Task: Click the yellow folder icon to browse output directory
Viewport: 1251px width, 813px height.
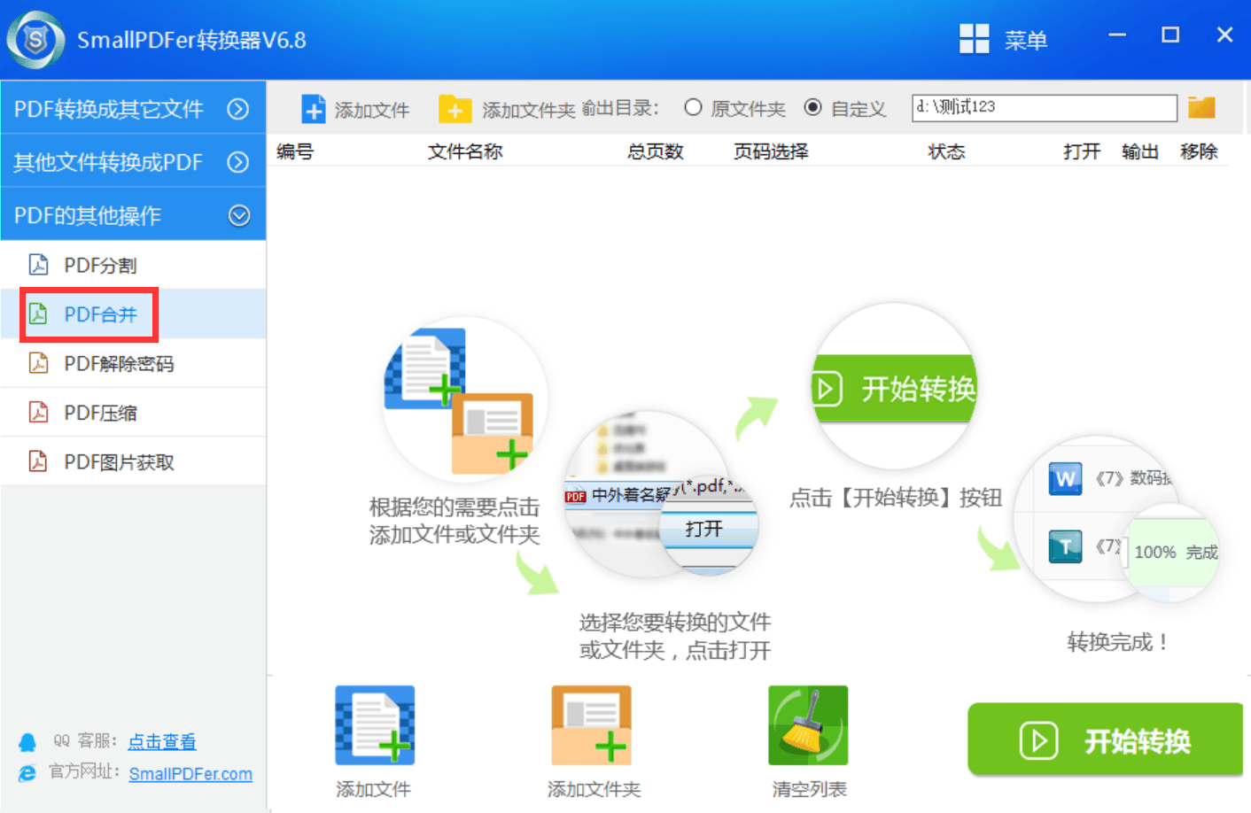Action: (1201, 106)
